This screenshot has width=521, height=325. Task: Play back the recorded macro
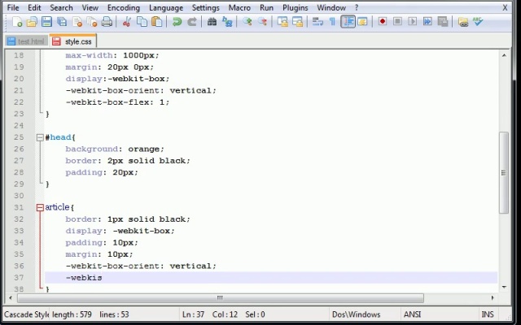click(413, 22)
